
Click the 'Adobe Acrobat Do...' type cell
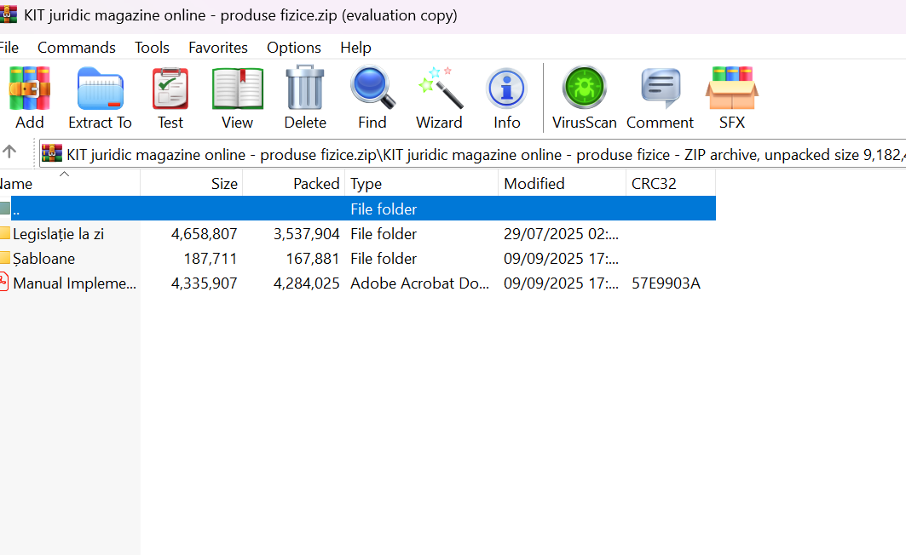(x=419, y=283)
